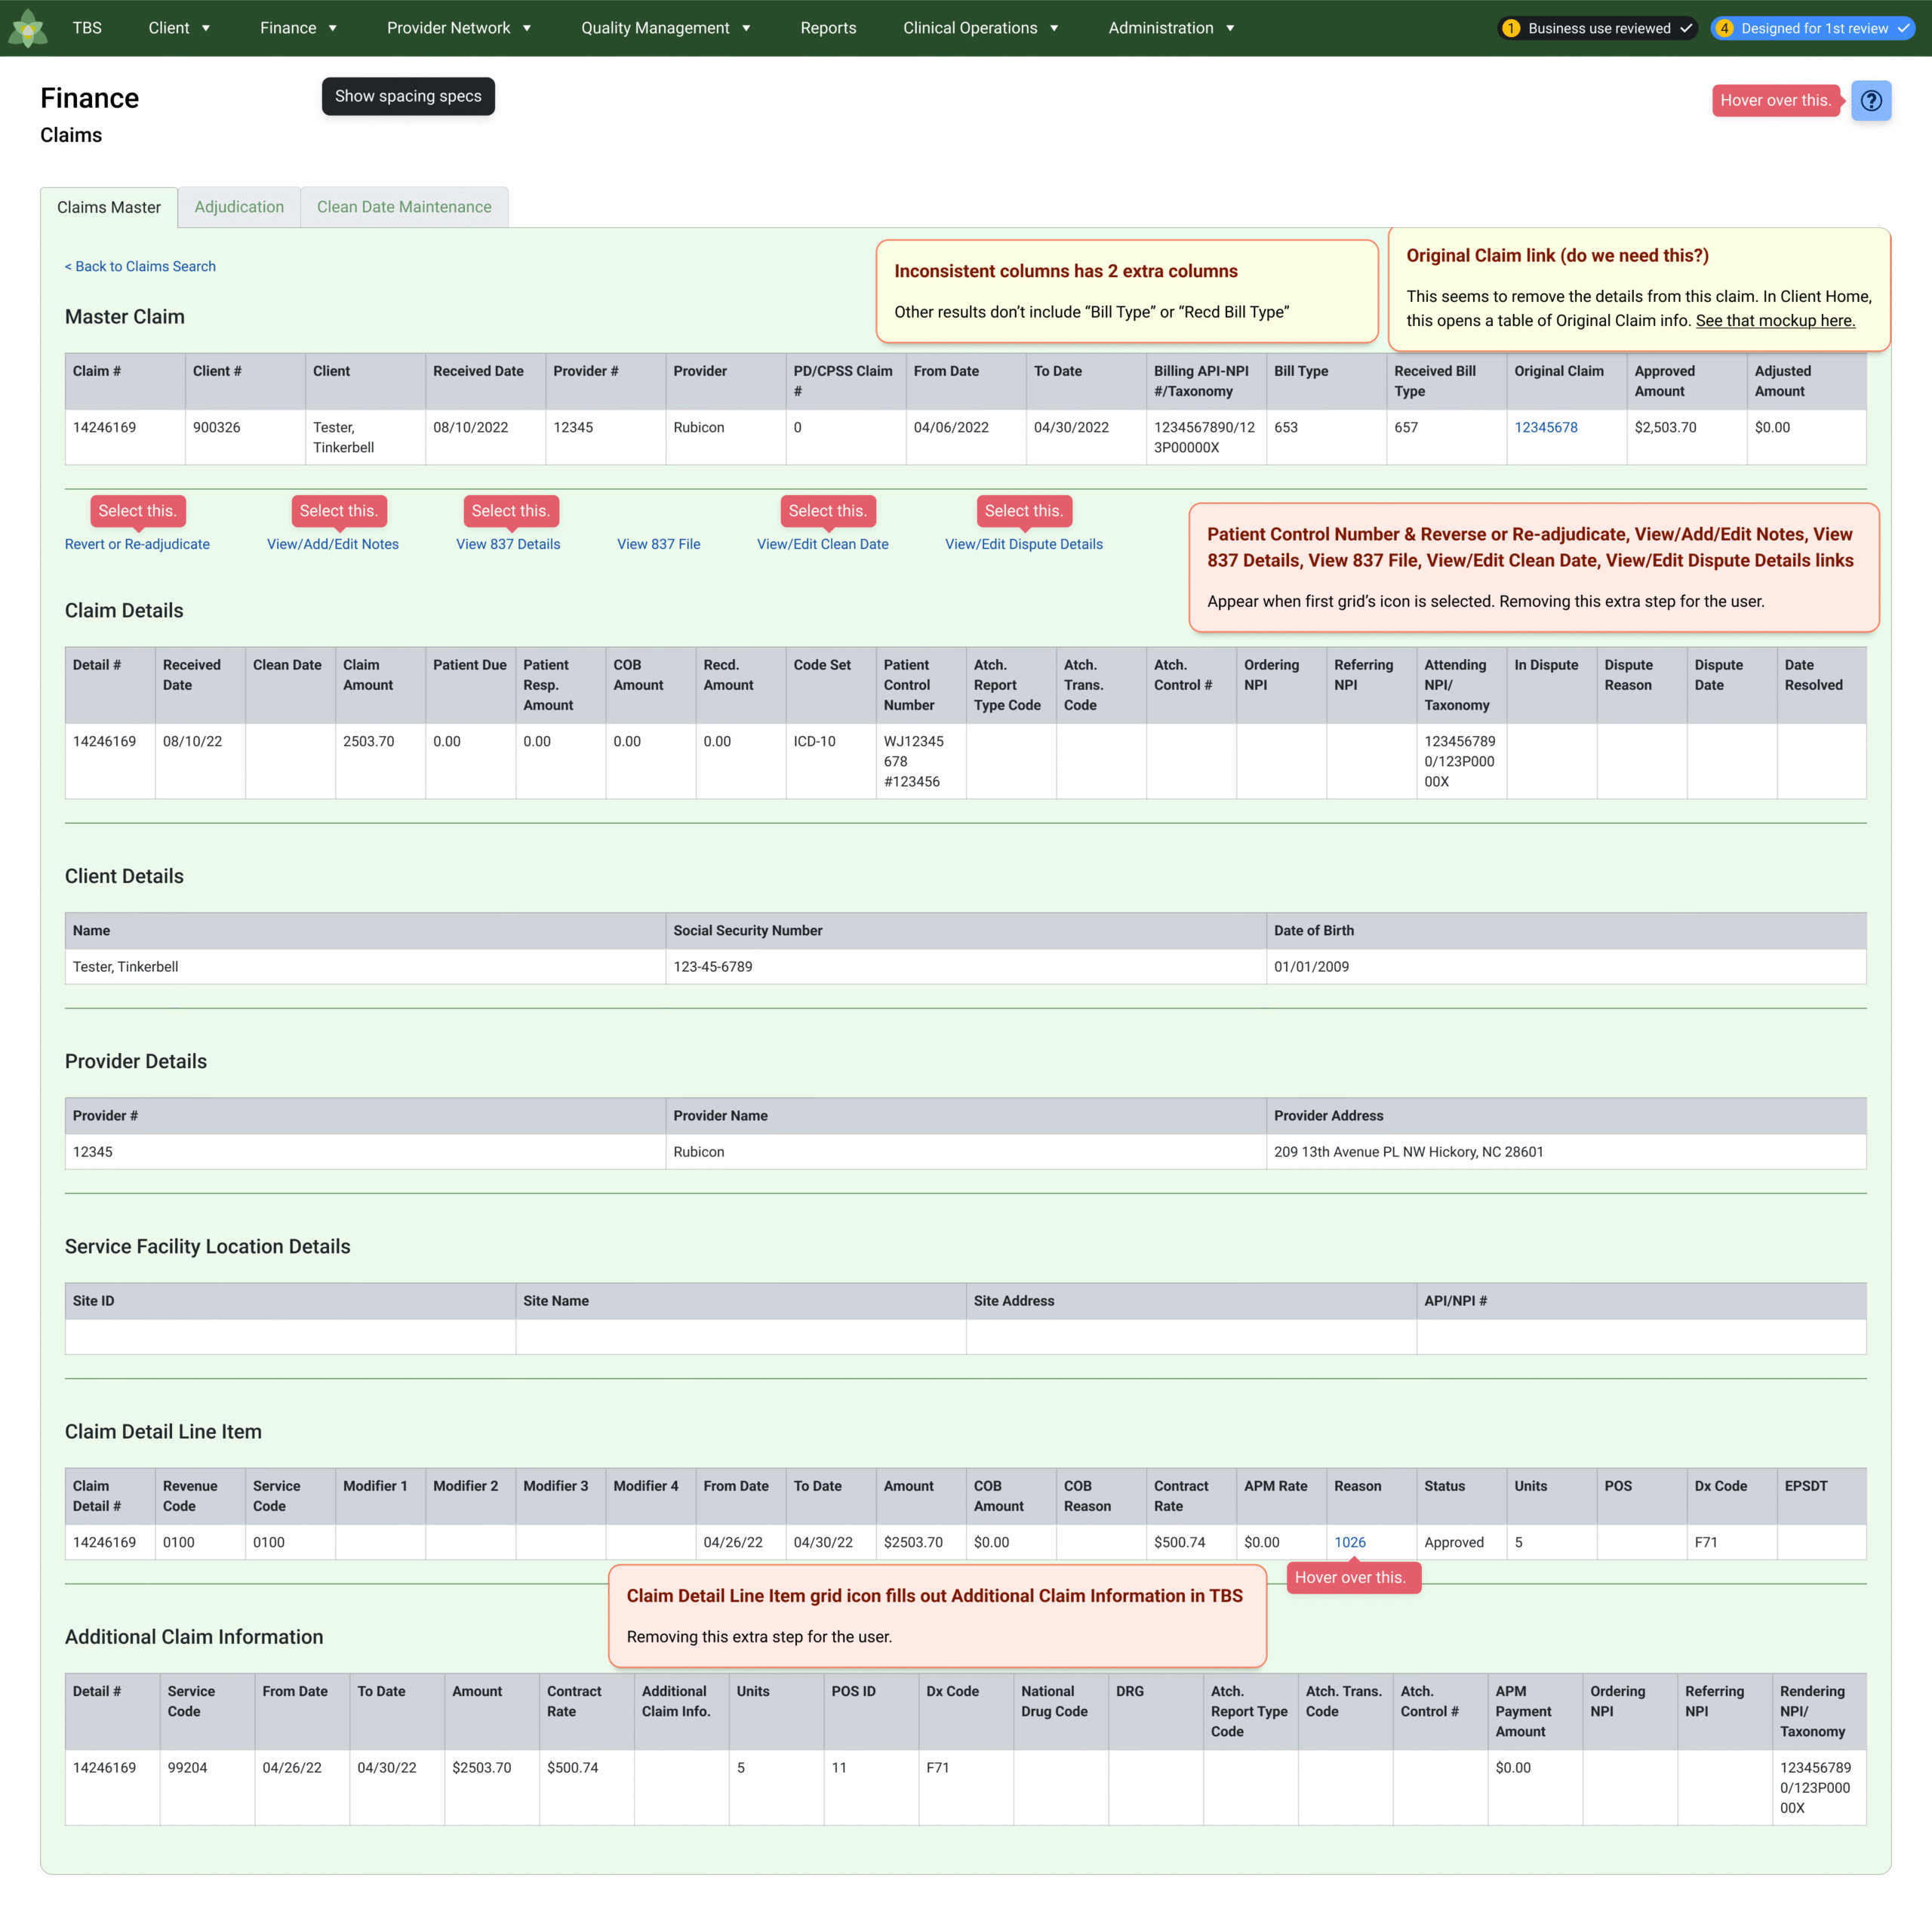Expand the Finance menu dropdown

(x=298, y=28)
